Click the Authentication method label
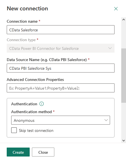 pyautogui.click(x=32, y=112)
